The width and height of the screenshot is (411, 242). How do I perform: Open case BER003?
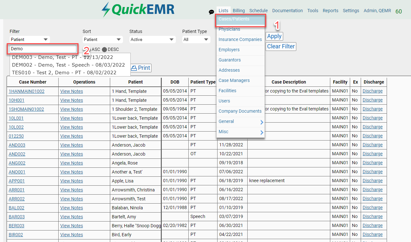tap(16, 226)
